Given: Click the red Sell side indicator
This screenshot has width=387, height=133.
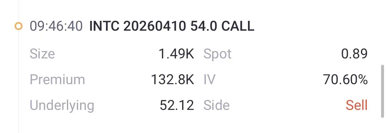Looking at the screenshot, I should tap(357, 105).
